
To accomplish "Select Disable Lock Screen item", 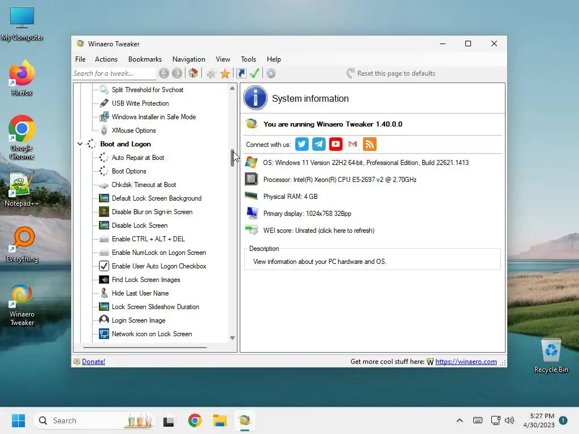I will click(140, 225).
